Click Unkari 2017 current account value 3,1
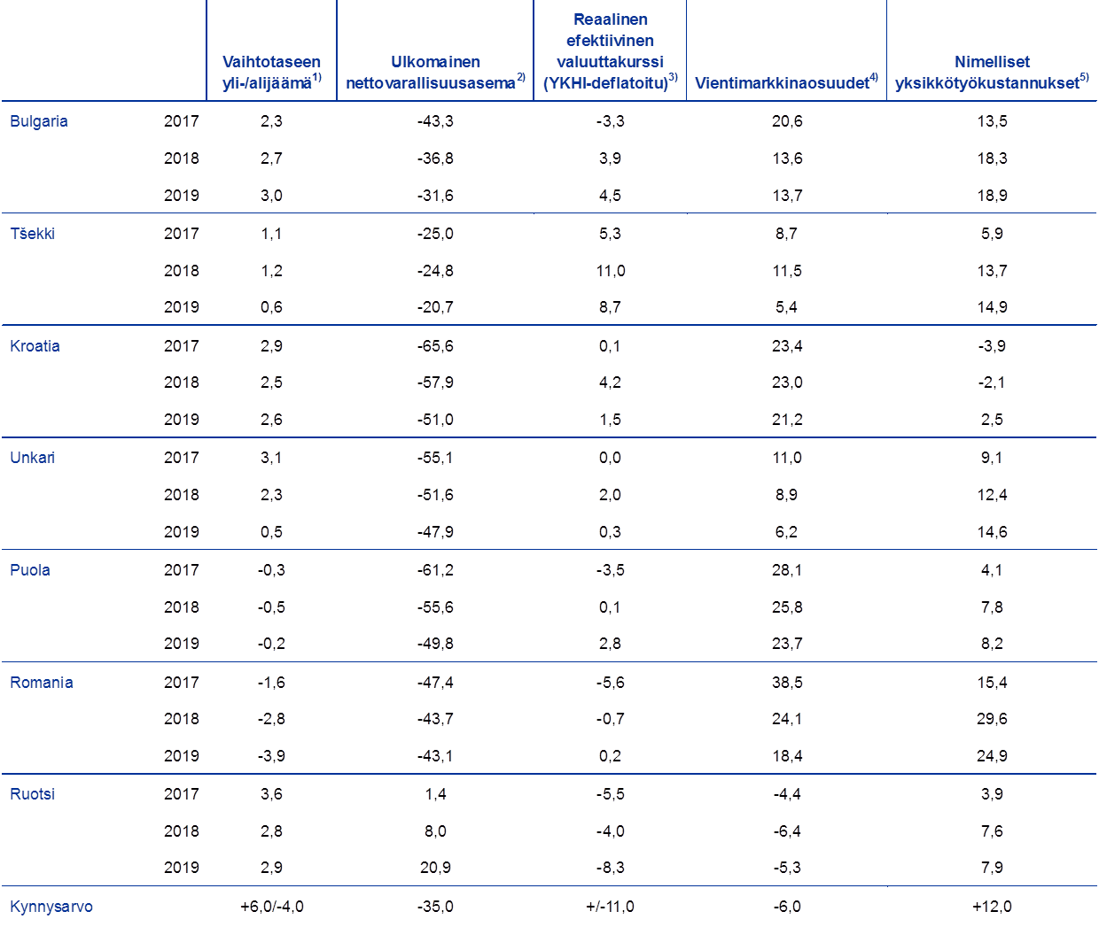This screenshot has height=927, width=1099. click(271, 458)
